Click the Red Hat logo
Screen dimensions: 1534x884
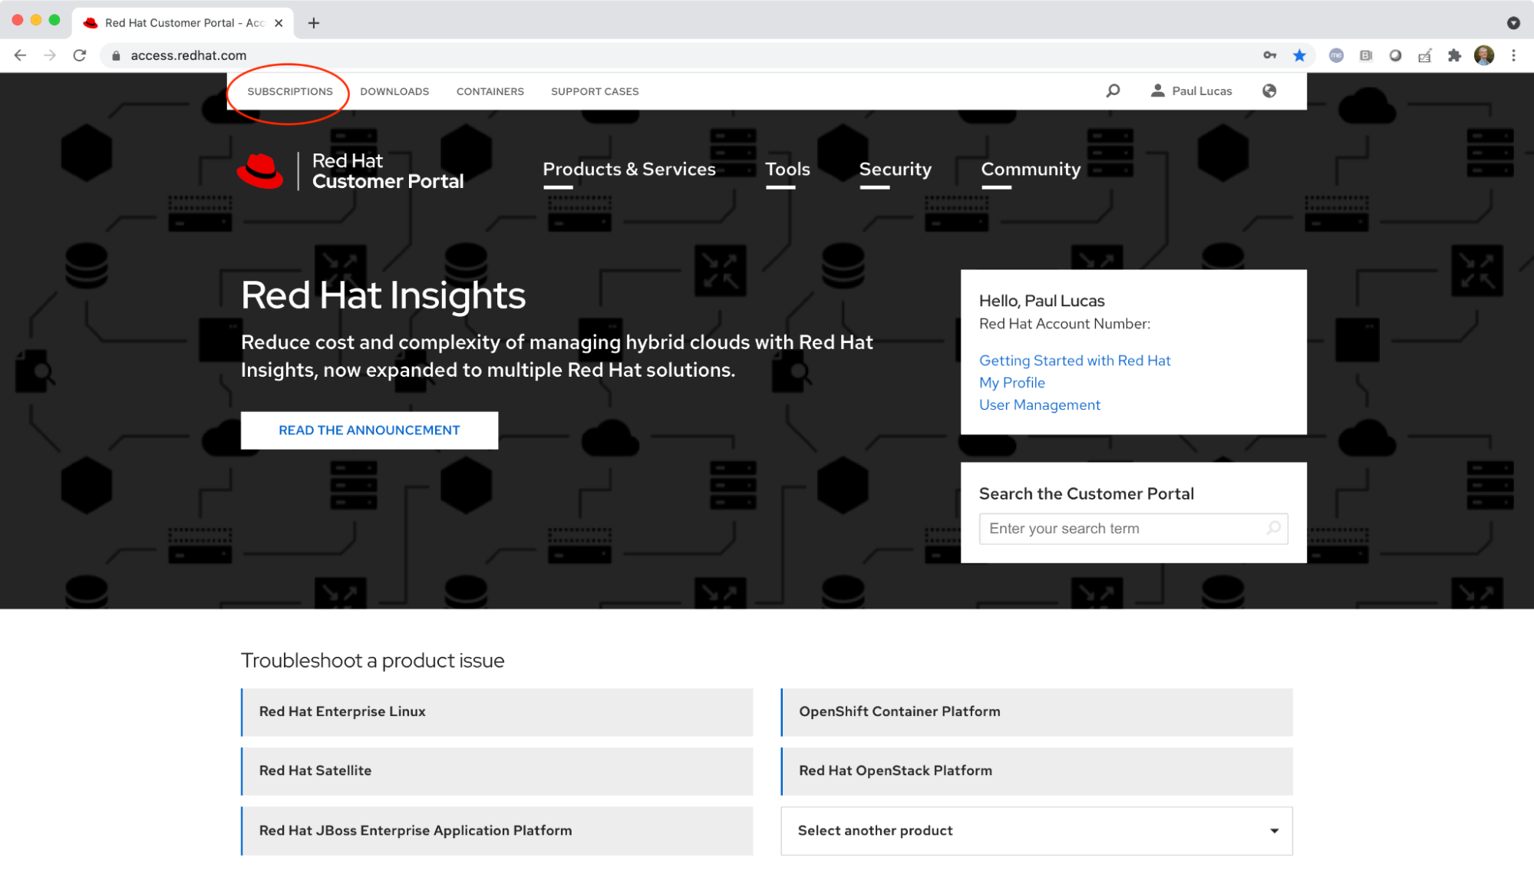261,170
